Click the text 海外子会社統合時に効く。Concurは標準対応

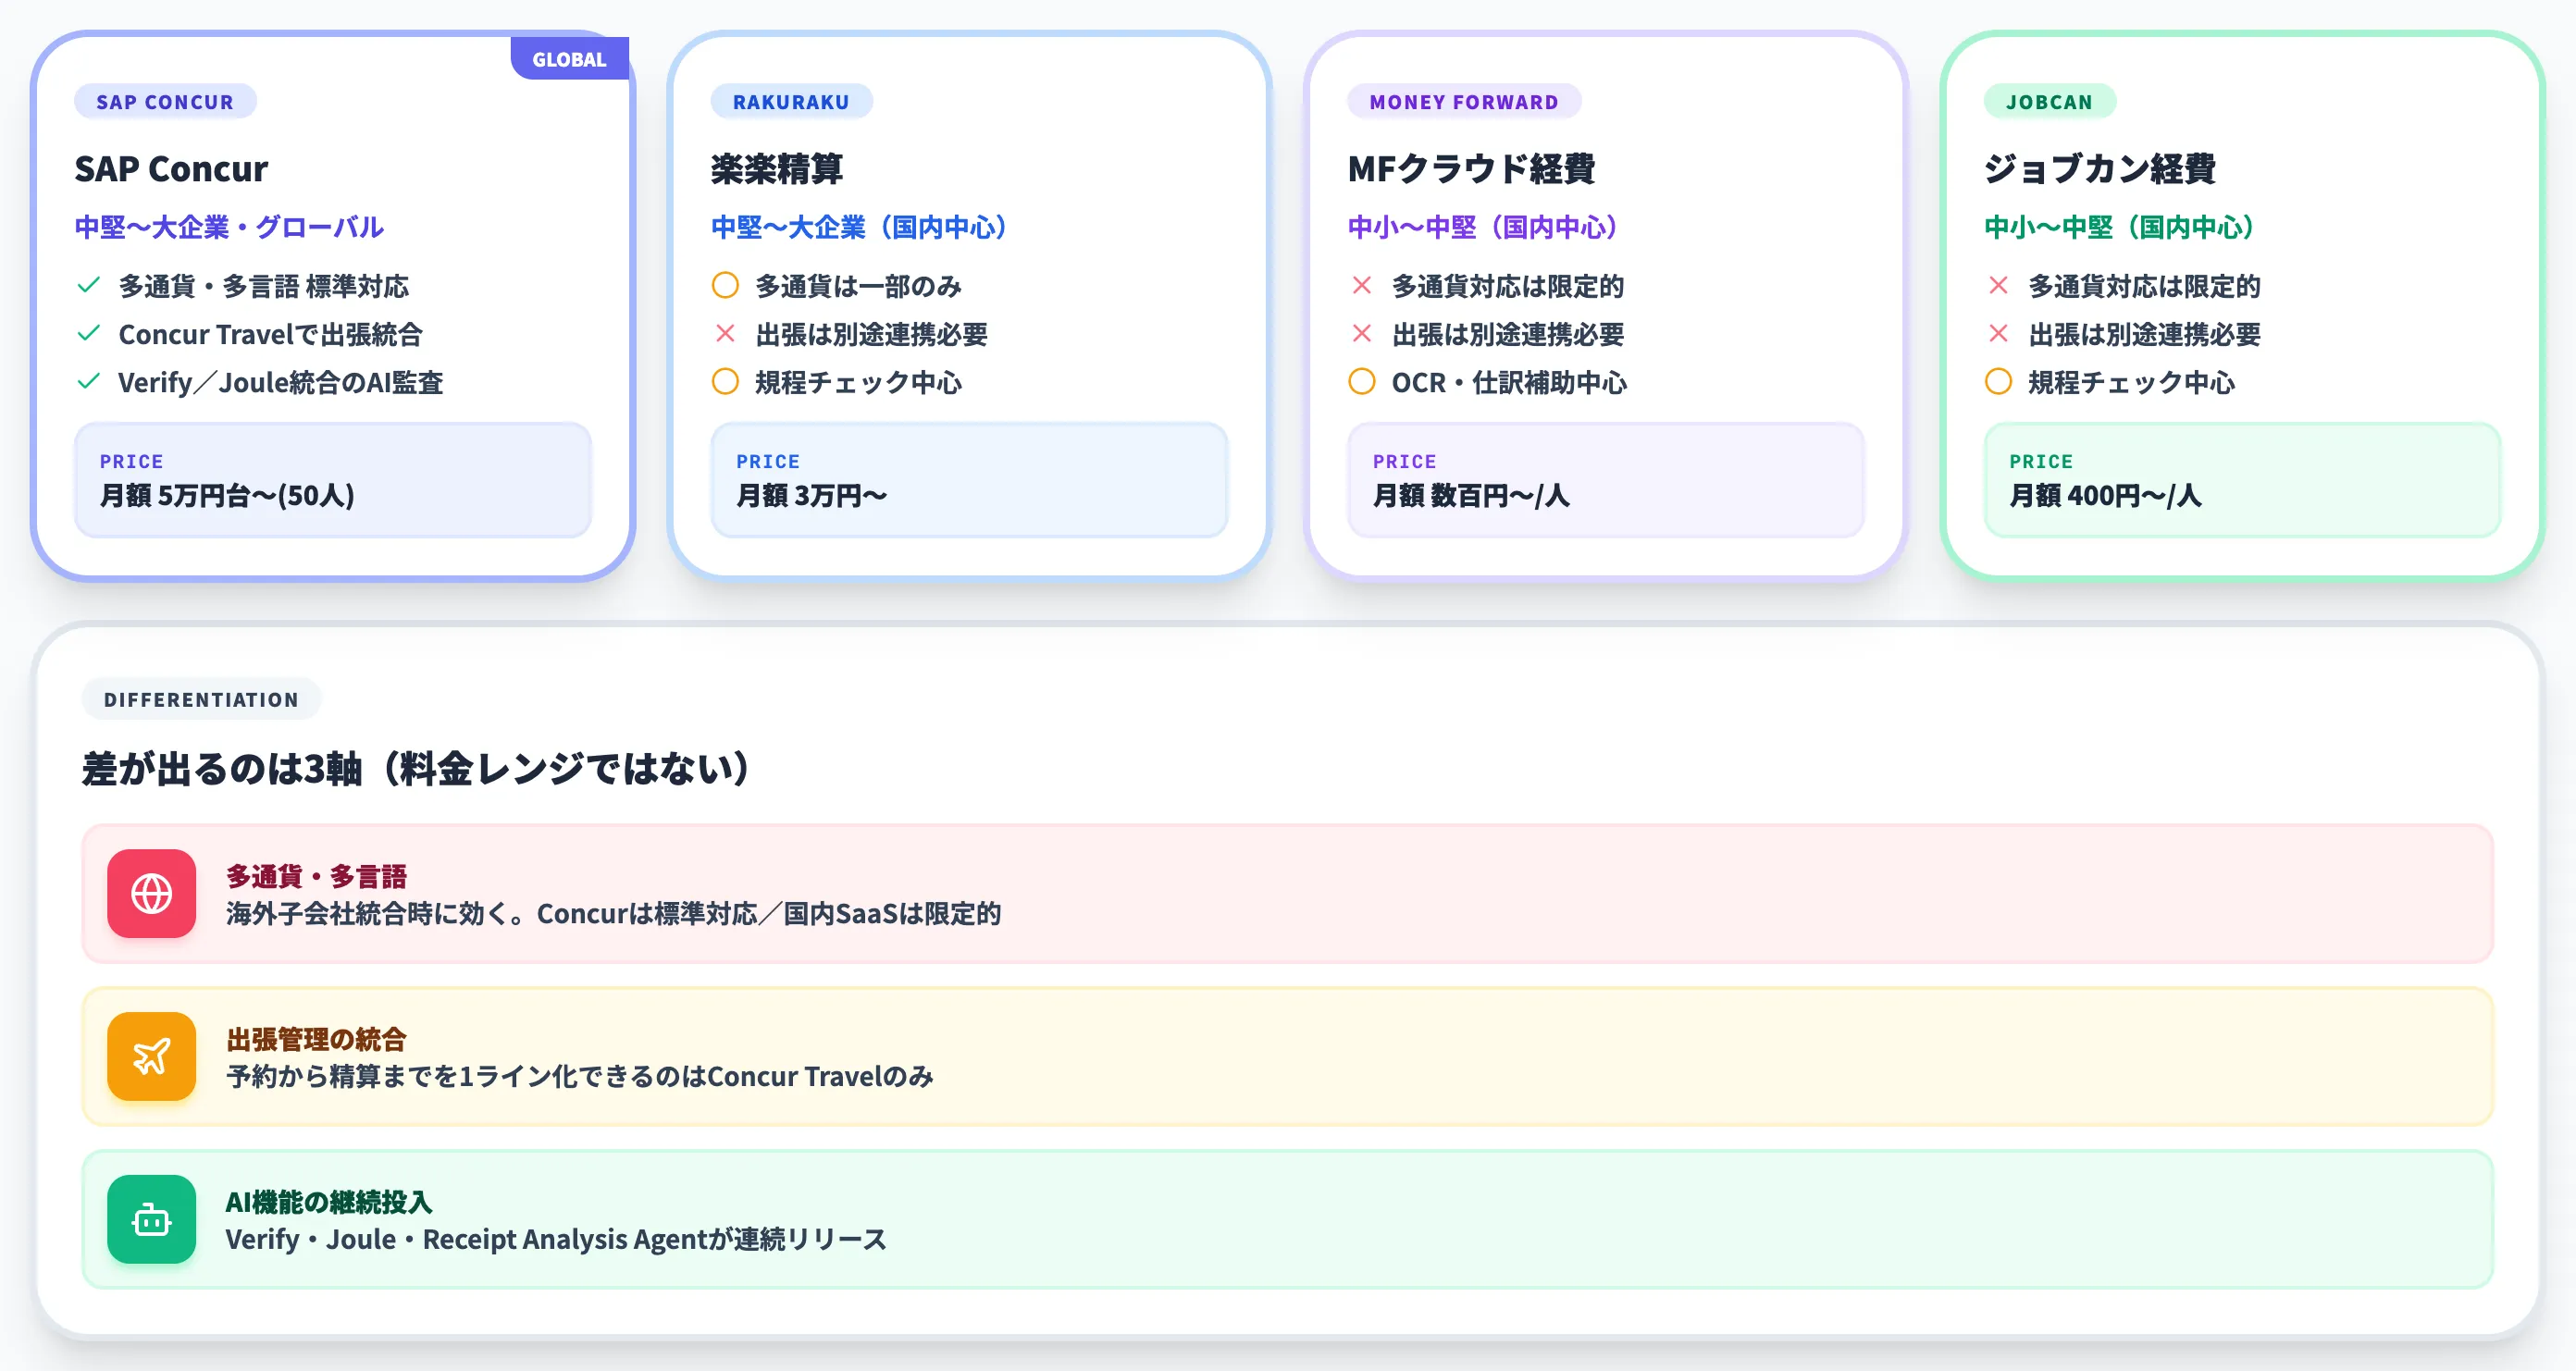491,913
